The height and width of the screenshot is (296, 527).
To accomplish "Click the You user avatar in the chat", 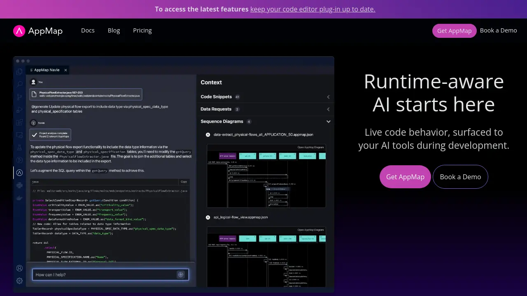I will [34, 82].
